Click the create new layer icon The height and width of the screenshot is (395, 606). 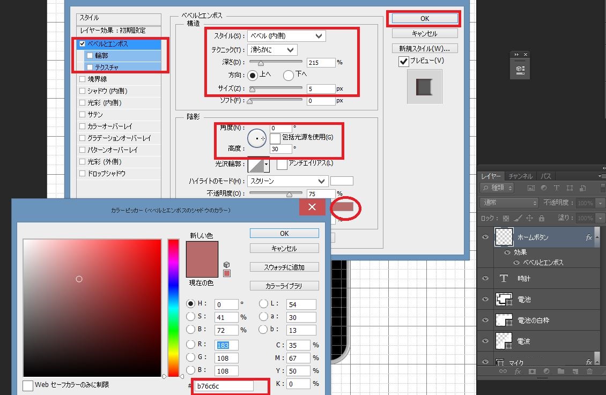point(575,371)
